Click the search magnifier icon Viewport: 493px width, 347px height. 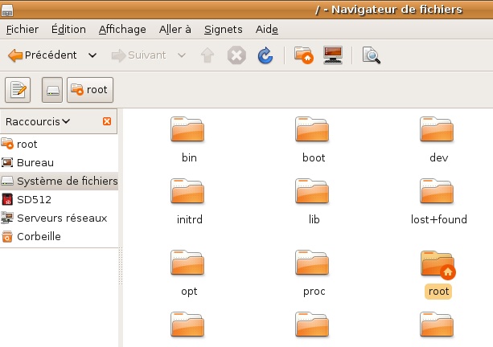point(371,55)
